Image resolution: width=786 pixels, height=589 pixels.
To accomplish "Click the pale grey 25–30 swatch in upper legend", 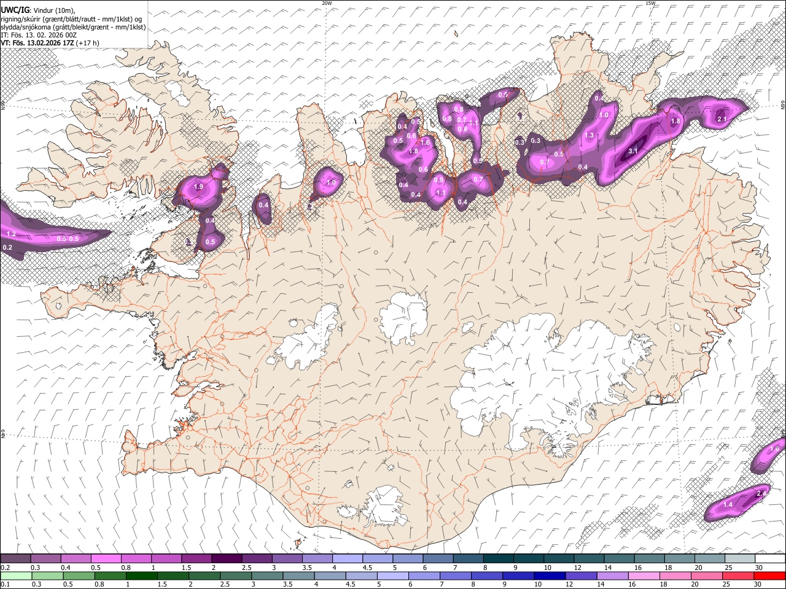I will point(739,559).
